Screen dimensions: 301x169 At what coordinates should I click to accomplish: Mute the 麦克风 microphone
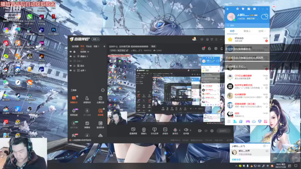[x=175, y=131]
